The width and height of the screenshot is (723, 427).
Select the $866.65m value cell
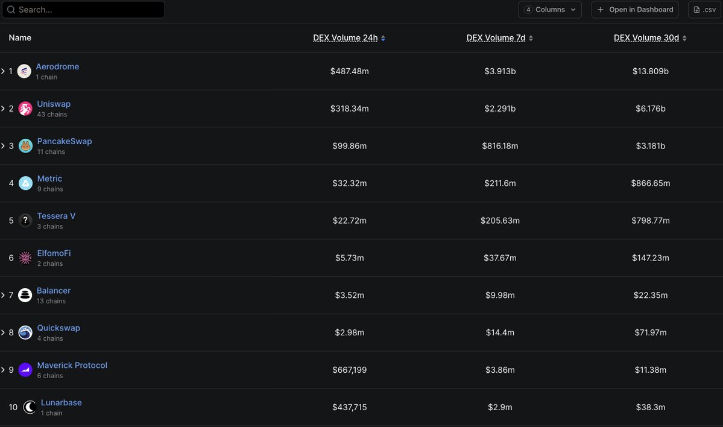pyautogui.click(x=651, y=183)
